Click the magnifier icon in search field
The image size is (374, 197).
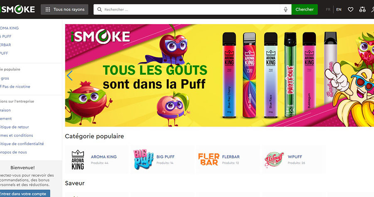pos(99,10)
